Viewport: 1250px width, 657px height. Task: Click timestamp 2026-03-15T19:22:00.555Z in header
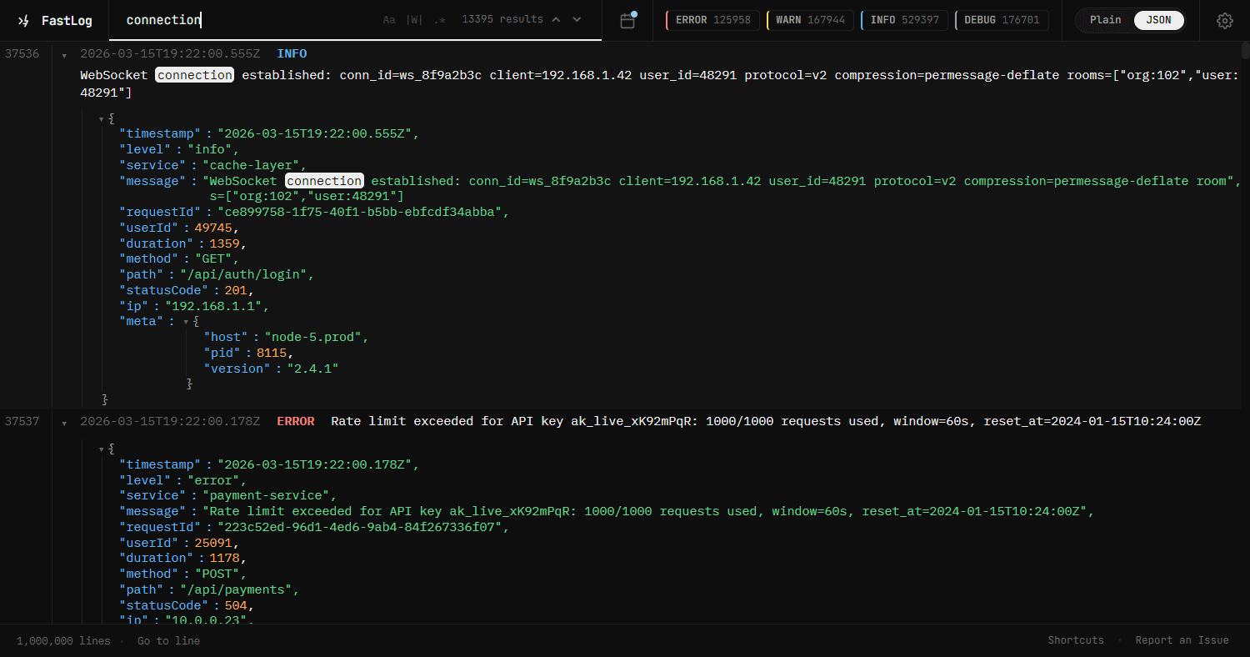(170, 53)
